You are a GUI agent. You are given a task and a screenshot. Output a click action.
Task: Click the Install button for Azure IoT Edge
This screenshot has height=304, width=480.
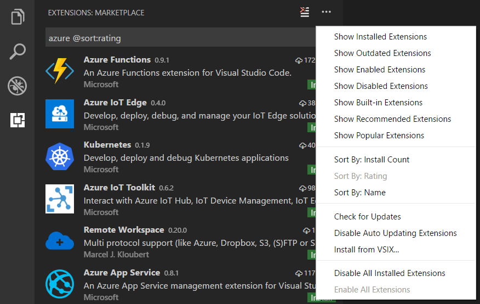pyautogui.click(x=312, y=128)
